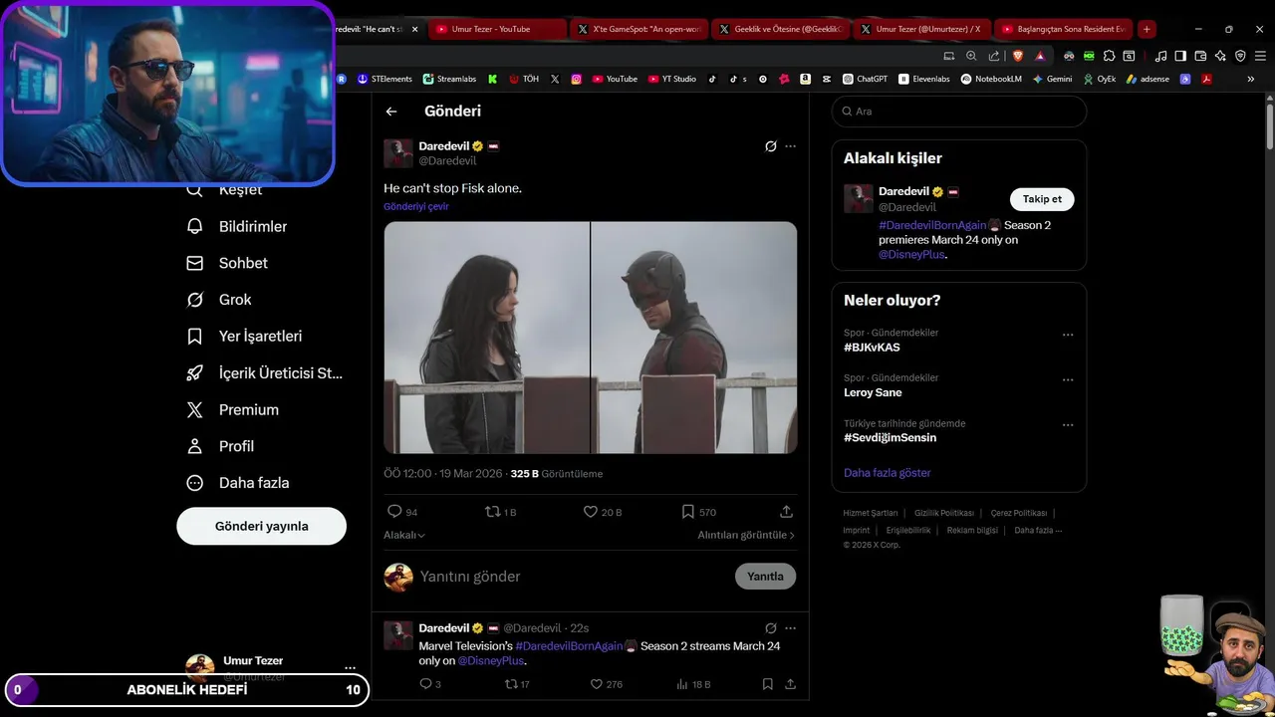Open a new browser tab
The image size is (1275, 717).
tap(1147, 29)
